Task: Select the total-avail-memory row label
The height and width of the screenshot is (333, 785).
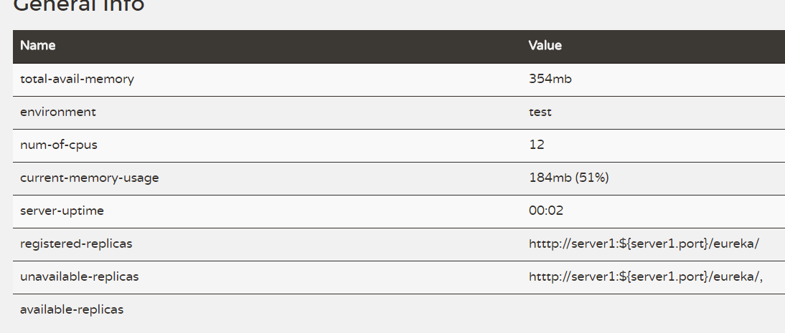Action: (x=77, y=79)
